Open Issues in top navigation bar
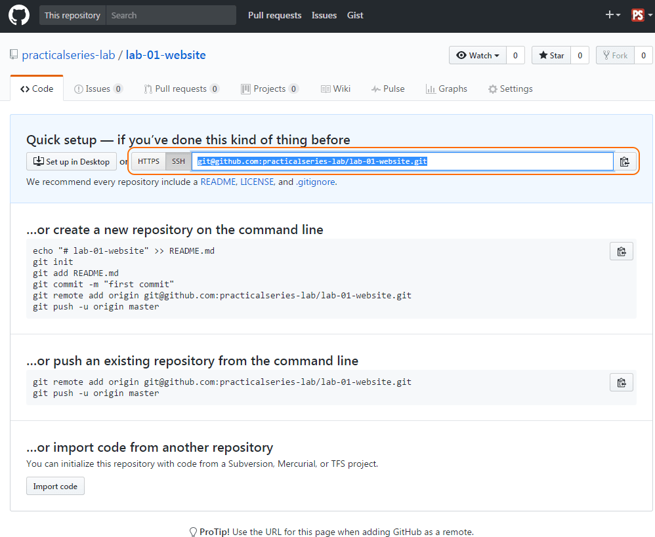This screenshot has height=537, width=655. 324,16
